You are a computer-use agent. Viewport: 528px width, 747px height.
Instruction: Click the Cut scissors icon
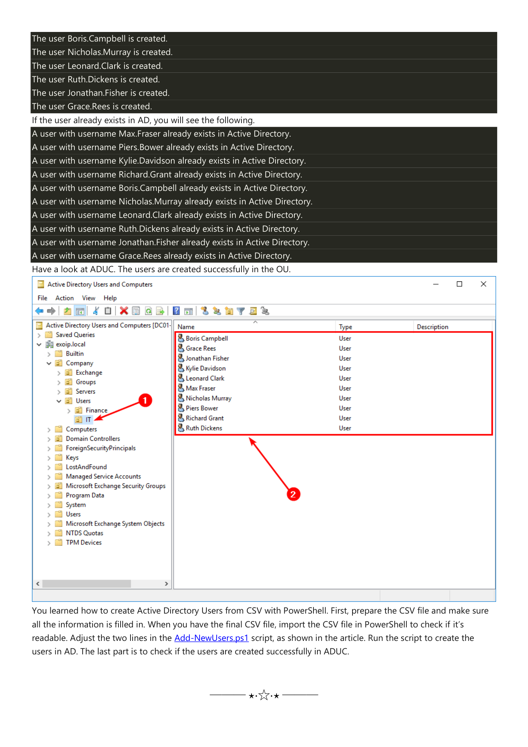pos(96,311)
